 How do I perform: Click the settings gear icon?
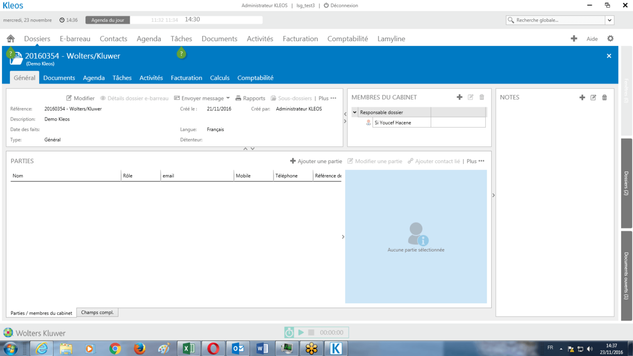(610, 39)
